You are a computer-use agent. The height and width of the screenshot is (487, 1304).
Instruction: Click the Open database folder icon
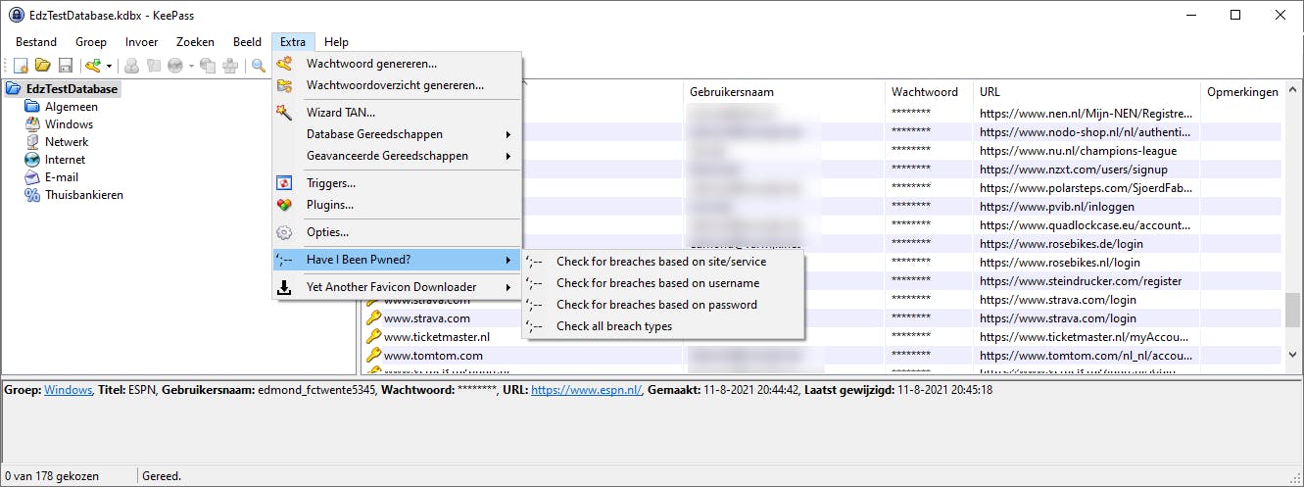click(43, 66)
